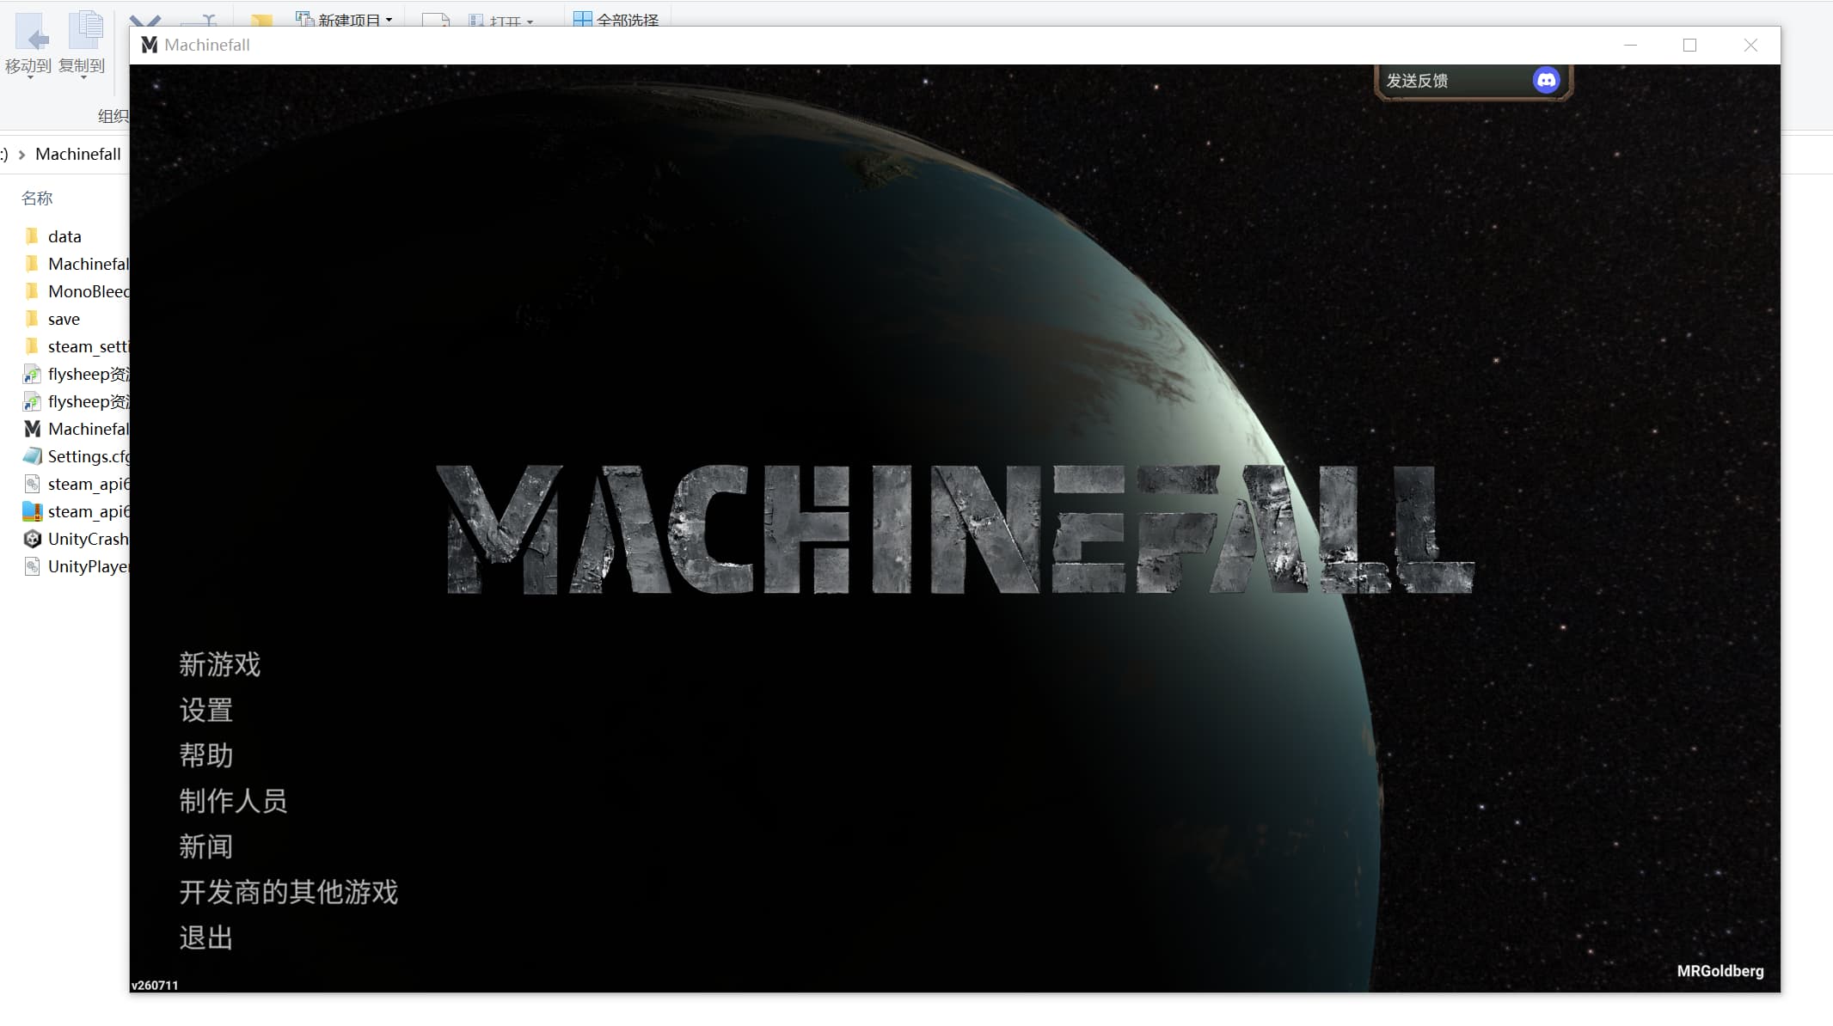Click the version text v260711
1833x1026 pixels.
[155, 986]
